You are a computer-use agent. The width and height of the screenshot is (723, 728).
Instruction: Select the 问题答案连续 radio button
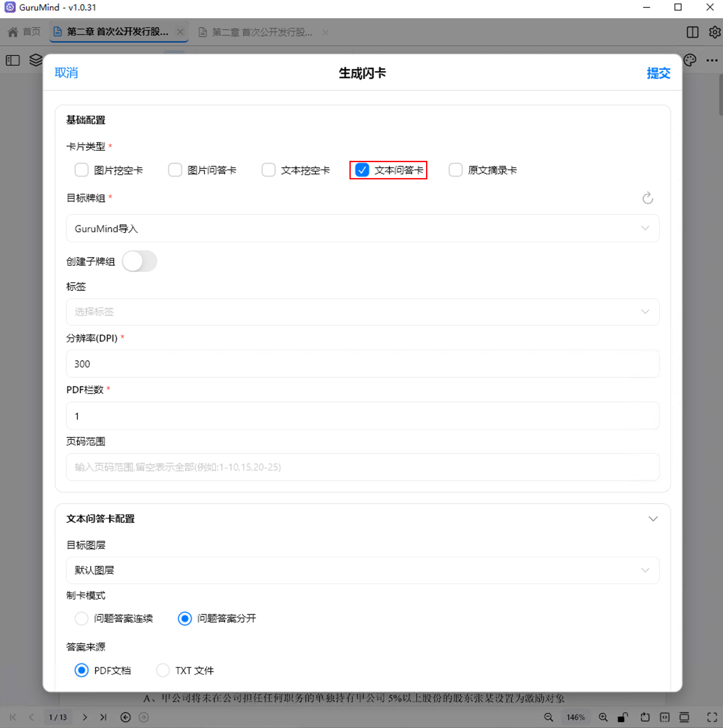pyautogui.click(x=81, y=618)
